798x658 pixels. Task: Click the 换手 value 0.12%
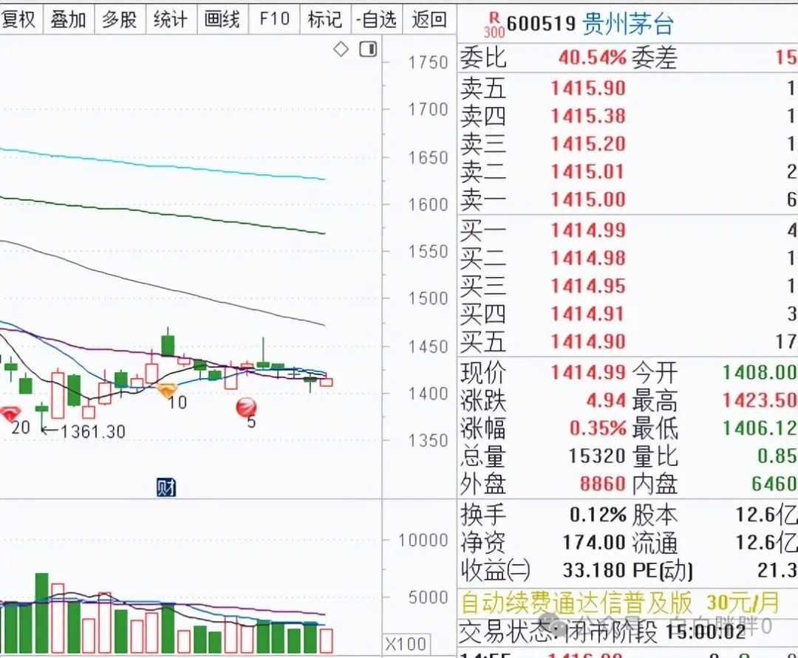(x=598, y=515)
